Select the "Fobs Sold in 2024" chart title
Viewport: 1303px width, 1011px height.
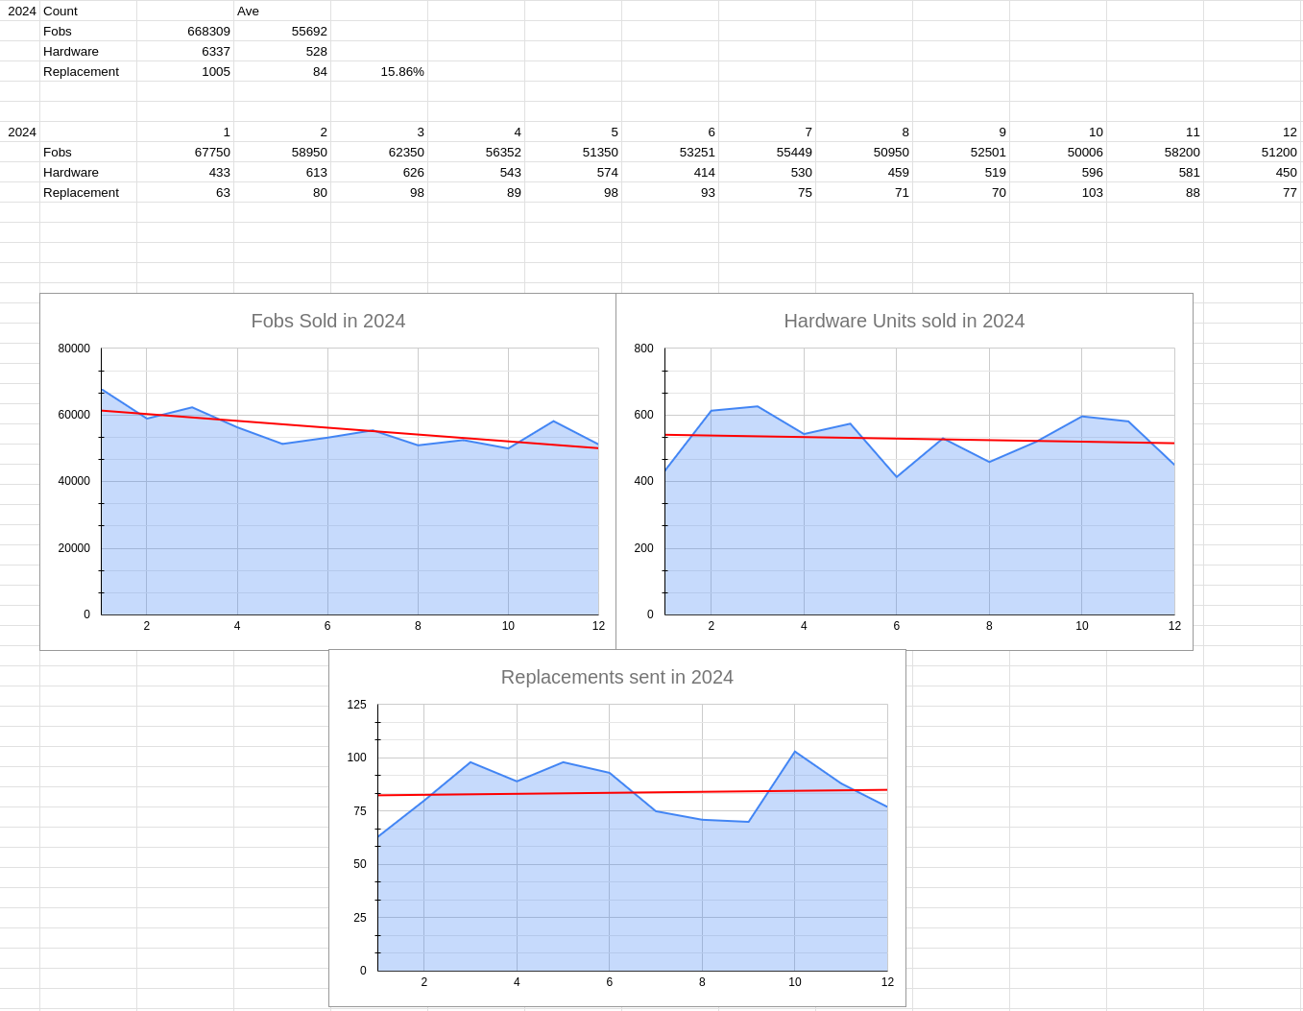[327, 321]
